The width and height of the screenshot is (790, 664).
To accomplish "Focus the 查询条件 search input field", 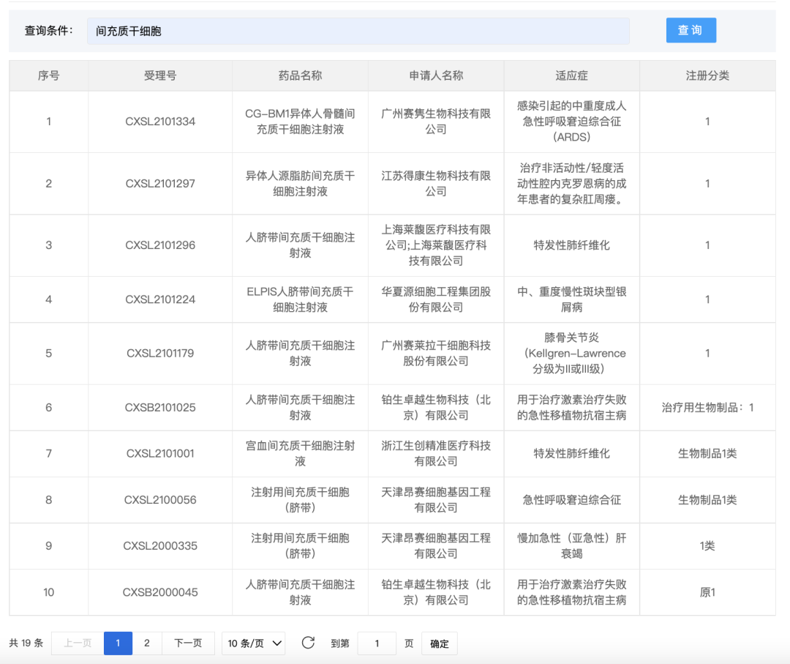I will (358, 31).
